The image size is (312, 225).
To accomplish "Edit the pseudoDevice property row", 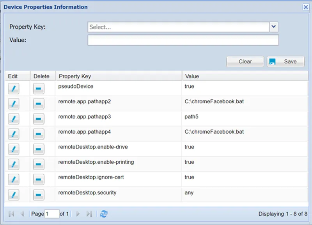I will [x=14, y=88].
